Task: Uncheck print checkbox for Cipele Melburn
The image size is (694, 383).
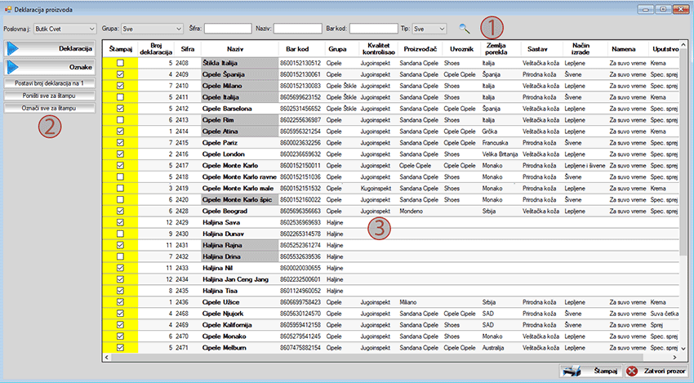Action: click(x=120, y=348)
